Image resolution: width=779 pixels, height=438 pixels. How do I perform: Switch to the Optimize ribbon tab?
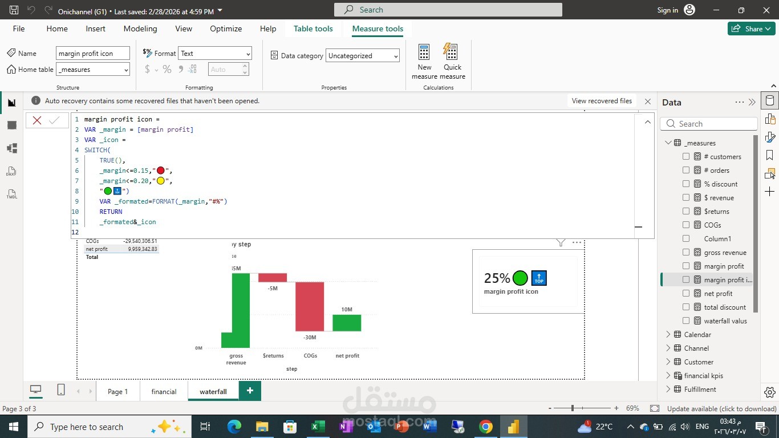pos(226,29)
